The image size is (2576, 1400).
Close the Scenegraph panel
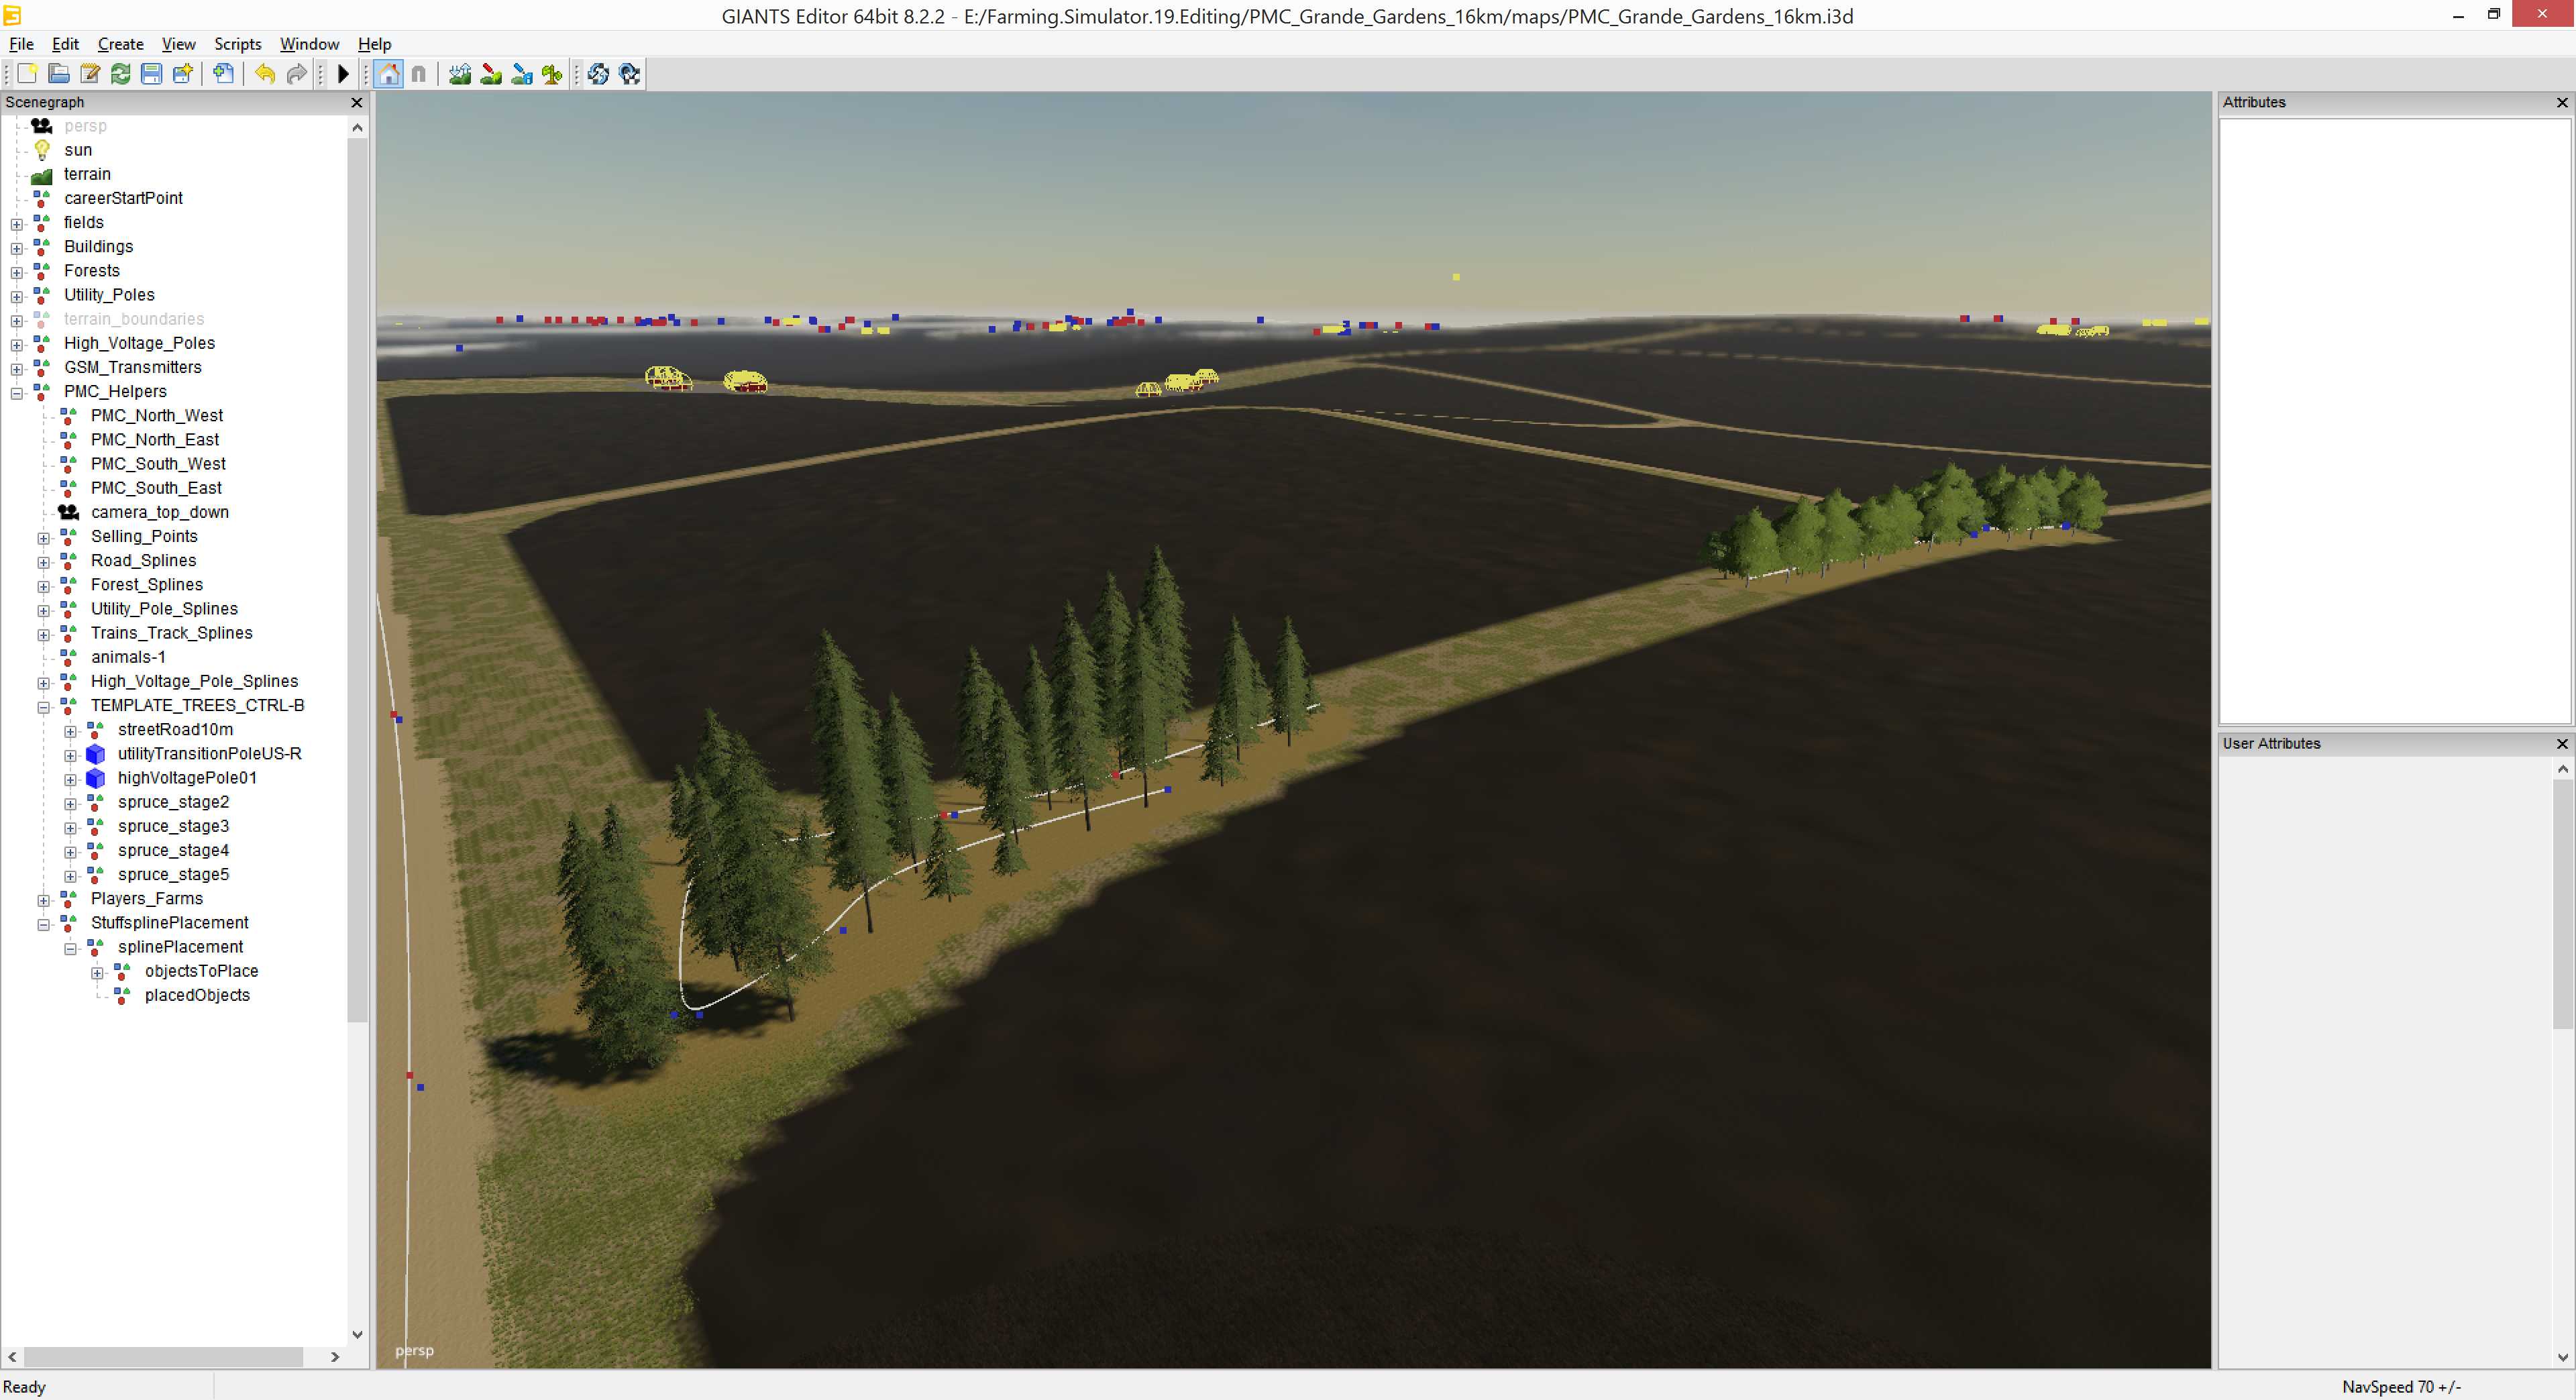tap(357, 102)
